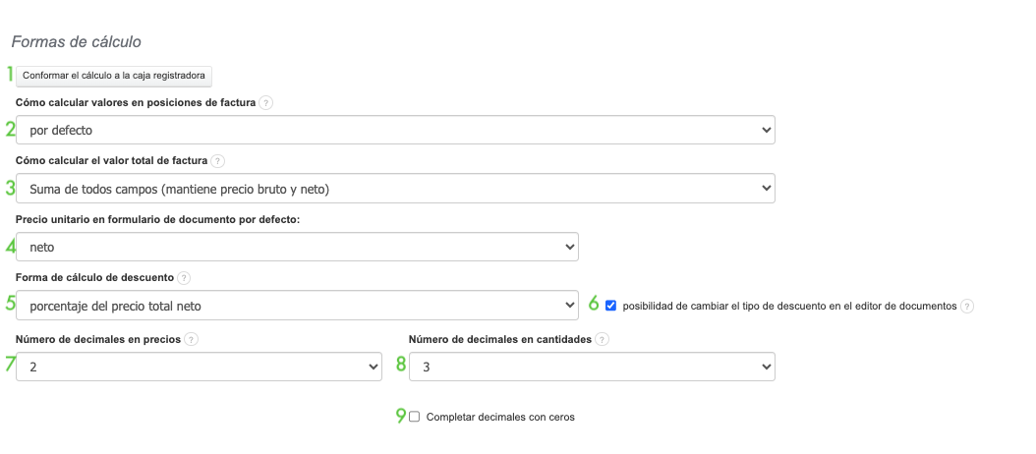Open help for calculating invoice position values
1036x454 pixels.
click(x=266, y=102)
